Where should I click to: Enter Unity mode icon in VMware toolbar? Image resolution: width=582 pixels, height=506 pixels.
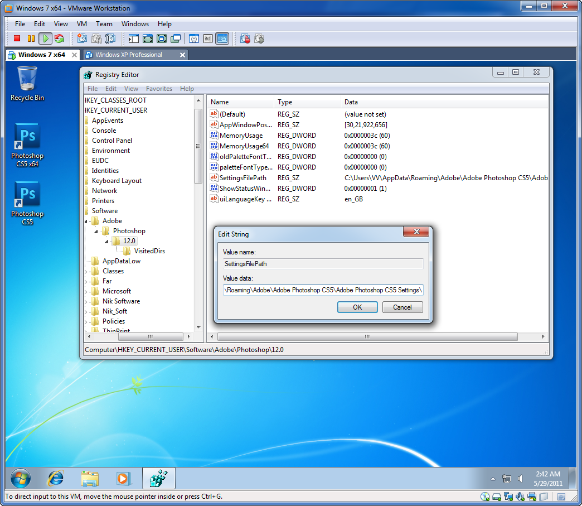click(176, 38)
